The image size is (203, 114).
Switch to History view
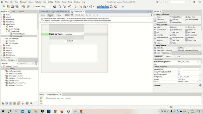(58, 15)
